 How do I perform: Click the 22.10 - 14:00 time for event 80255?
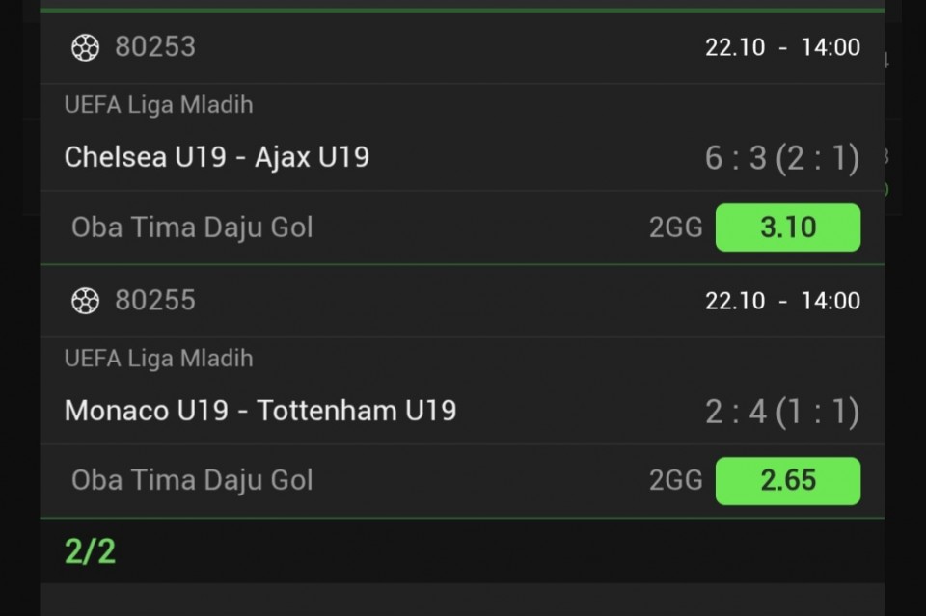point(782,301)
